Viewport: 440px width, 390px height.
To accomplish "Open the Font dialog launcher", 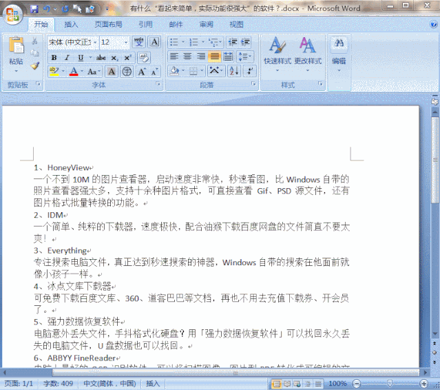I will [158, 83].
